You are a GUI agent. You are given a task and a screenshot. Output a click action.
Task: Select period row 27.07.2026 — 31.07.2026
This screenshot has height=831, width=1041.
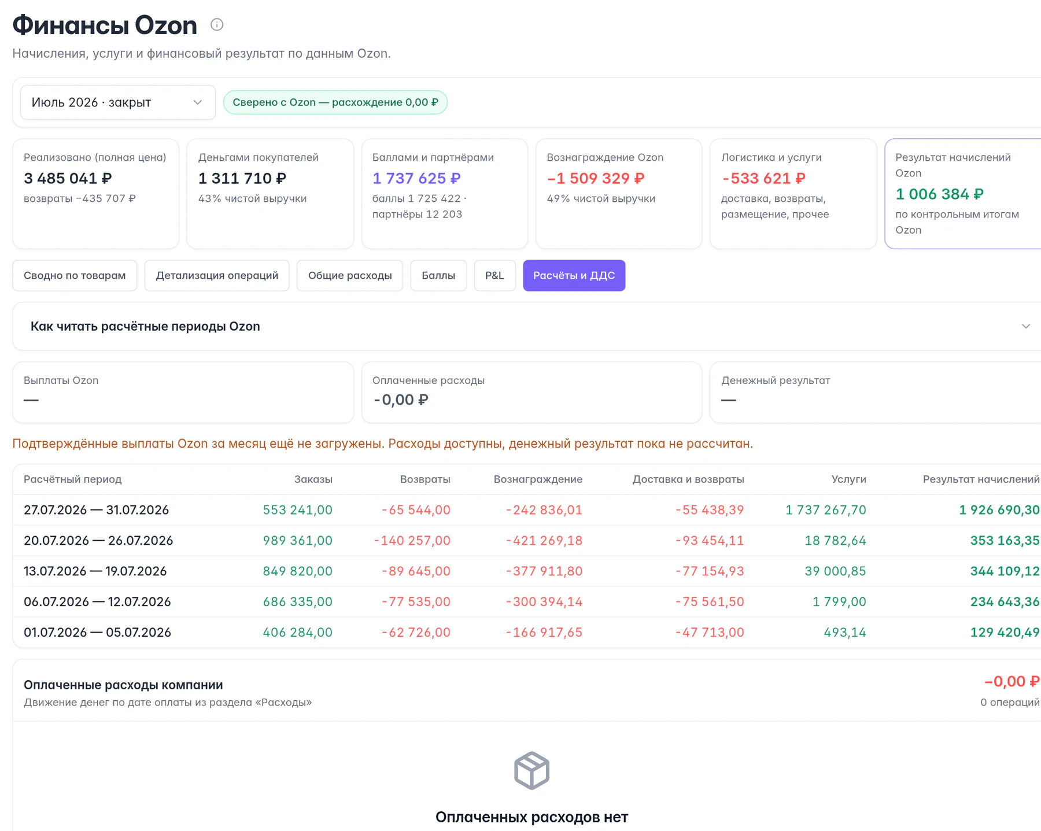point(527,510)
